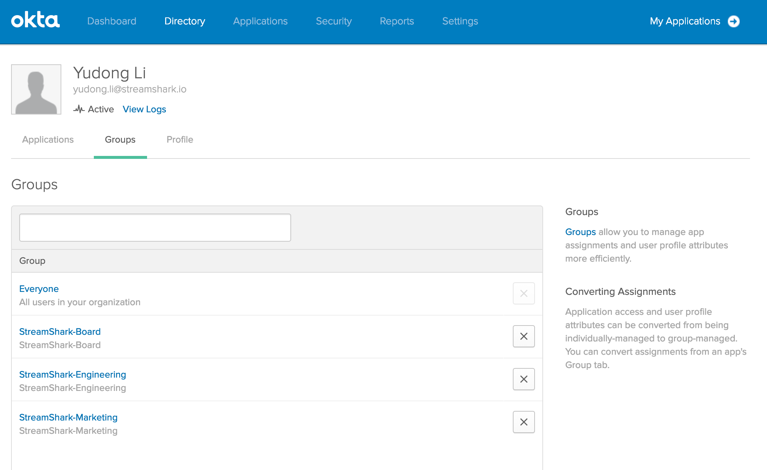
Task: Click the gray StreamShark-Marketing description text
Action: point(68,430)
